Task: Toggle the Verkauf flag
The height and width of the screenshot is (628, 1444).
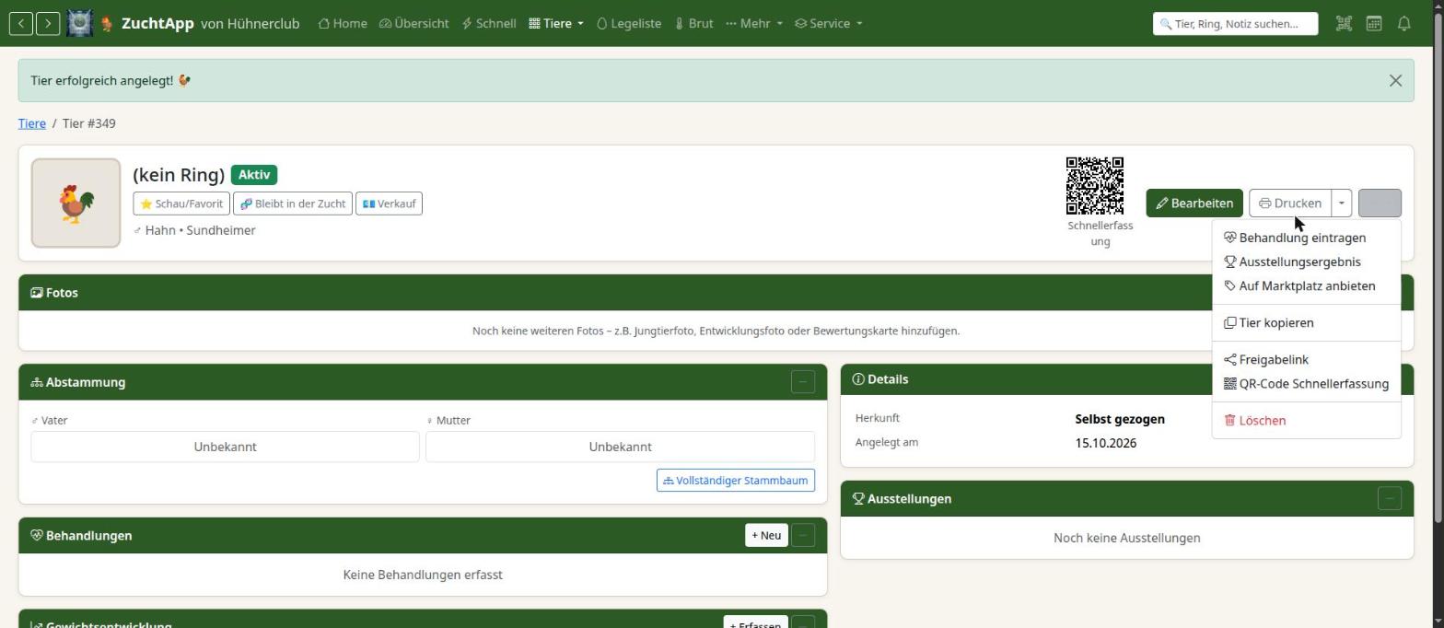Action: coord(389,204)
